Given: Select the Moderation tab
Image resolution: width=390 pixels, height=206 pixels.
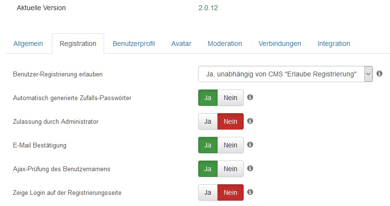Looking at the screenshot, I should click(225, 44).
